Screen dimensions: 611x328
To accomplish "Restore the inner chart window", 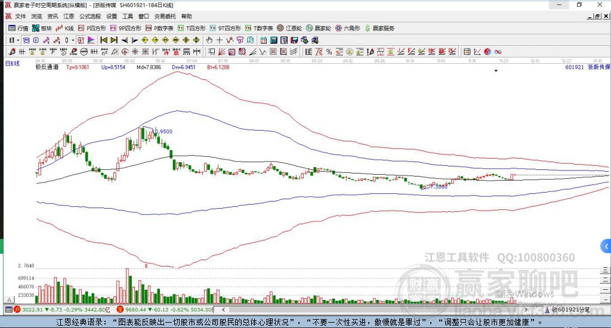I will (597, 16).
